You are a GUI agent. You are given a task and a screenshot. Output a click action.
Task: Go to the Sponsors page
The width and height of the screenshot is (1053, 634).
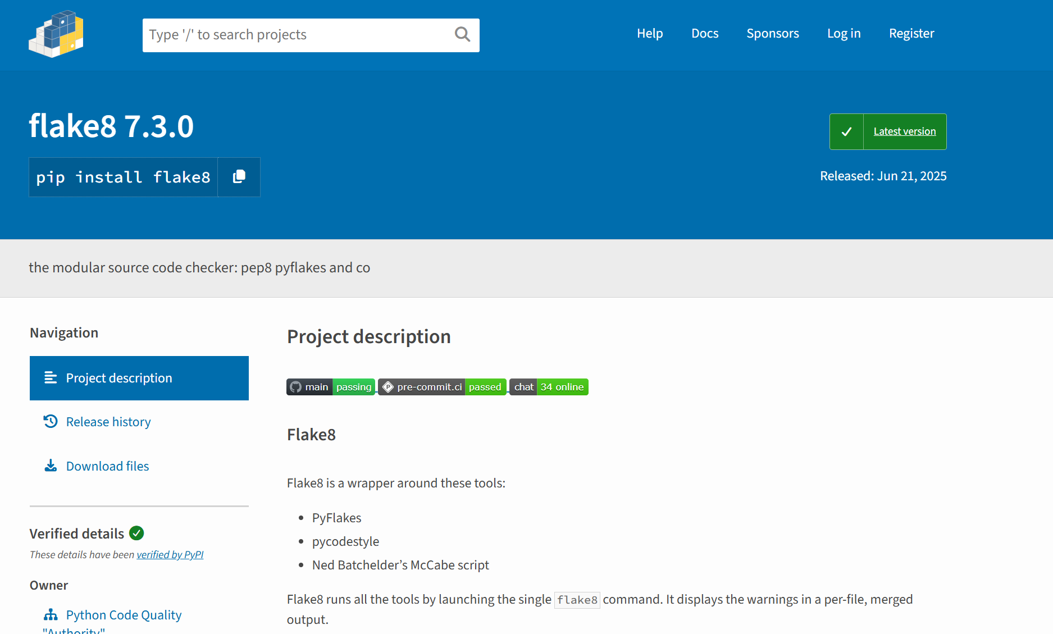[x=772, y=34]
